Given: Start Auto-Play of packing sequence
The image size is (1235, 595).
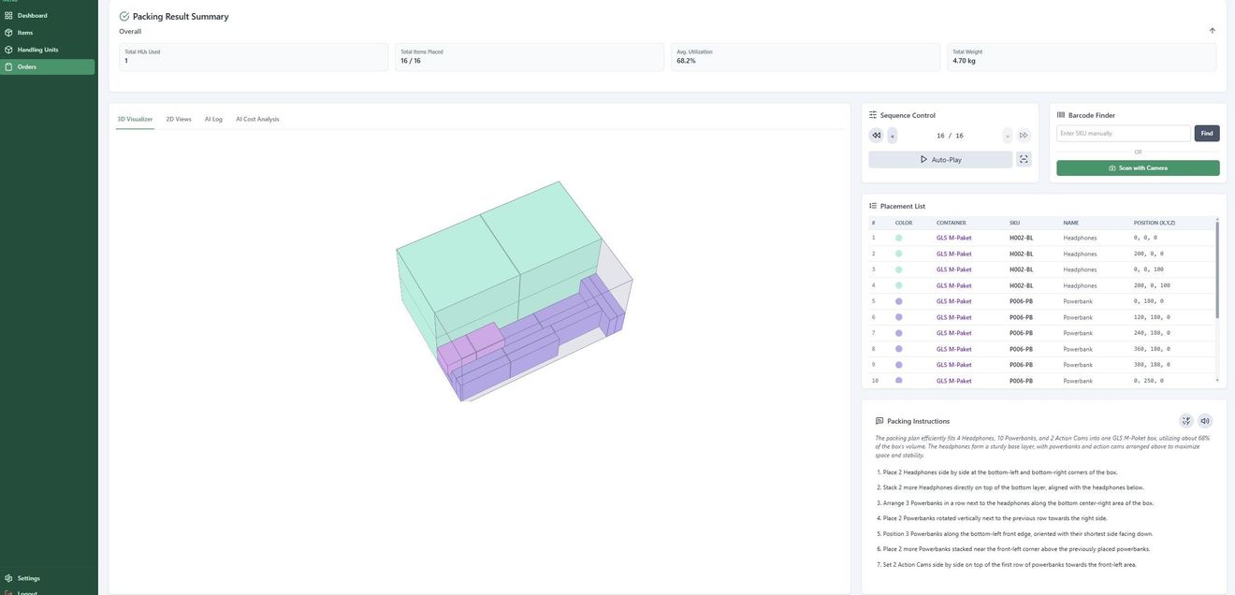Looking at the screenshot, I should (x=940, y=160).
